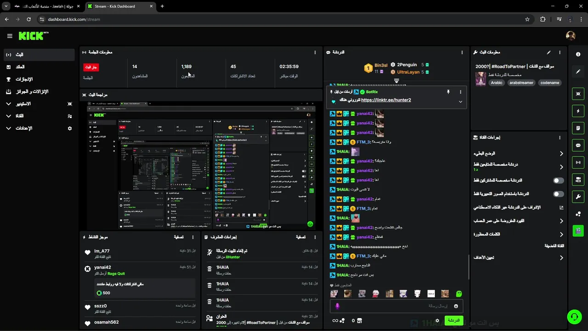Open slow mode settings chevron
588x331 pixels.
pos(561,154)
